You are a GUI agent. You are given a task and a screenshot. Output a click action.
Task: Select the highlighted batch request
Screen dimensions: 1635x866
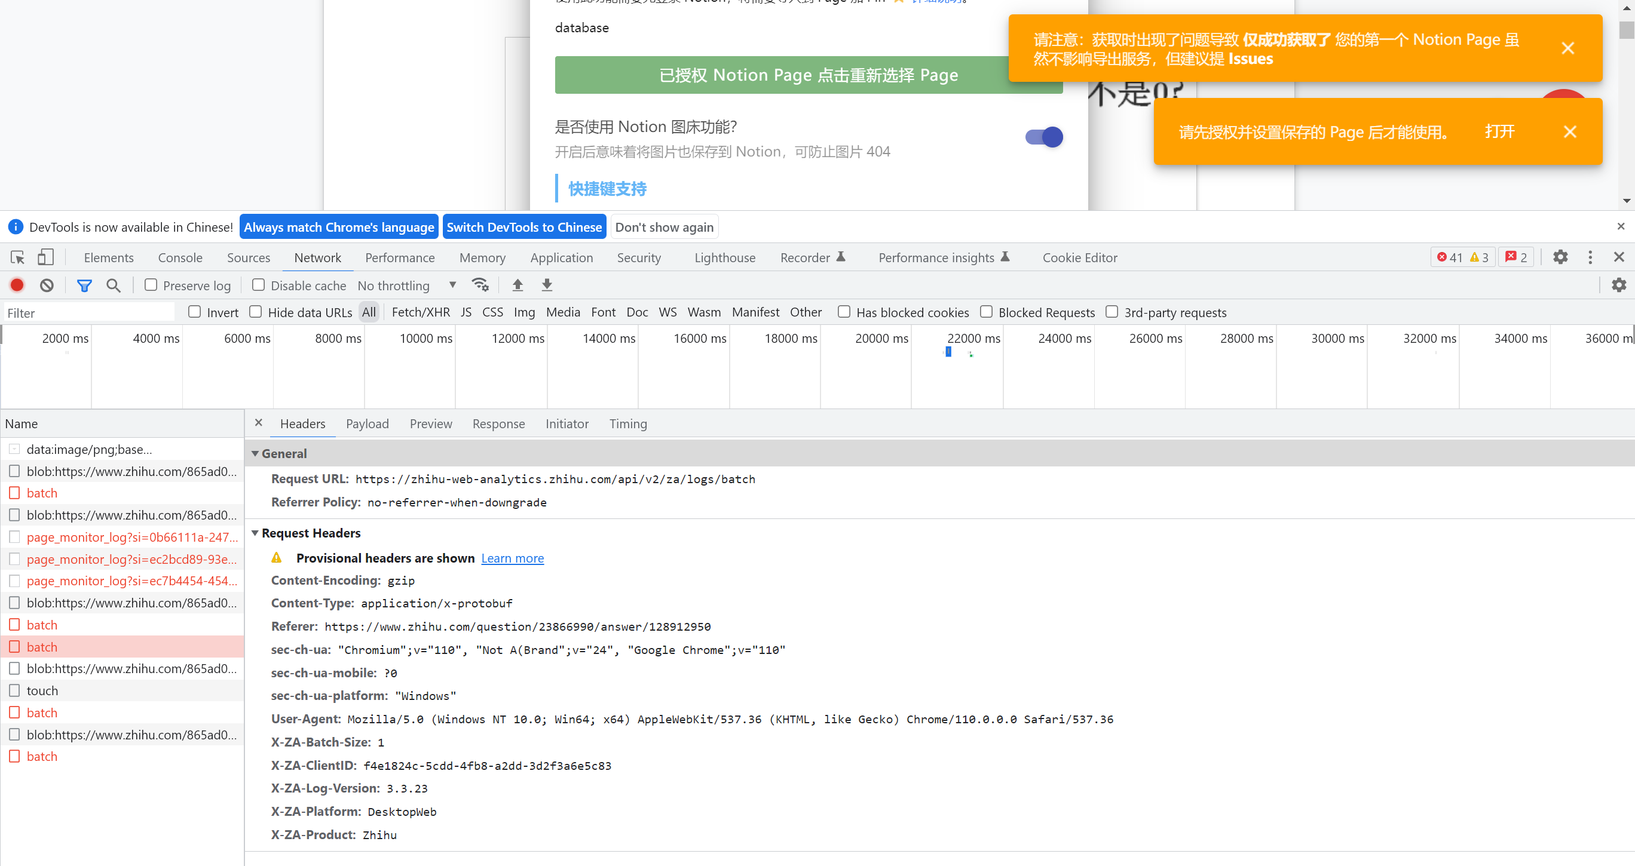point(42,646)
